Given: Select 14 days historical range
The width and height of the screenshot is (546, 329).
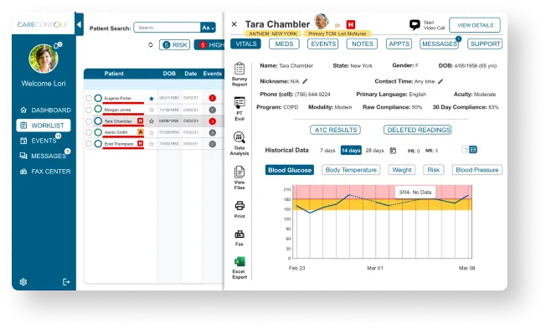Looking at the screenshot, I should click(x=351, y=151).
